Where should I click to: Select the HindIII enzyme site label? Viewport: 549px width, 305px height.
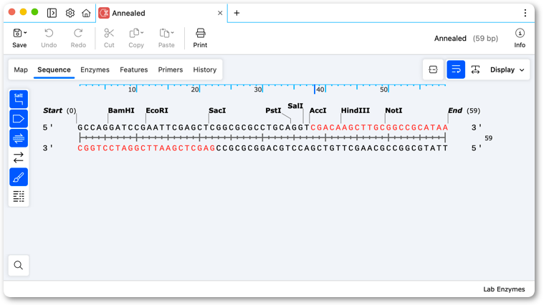click(355, 110)
